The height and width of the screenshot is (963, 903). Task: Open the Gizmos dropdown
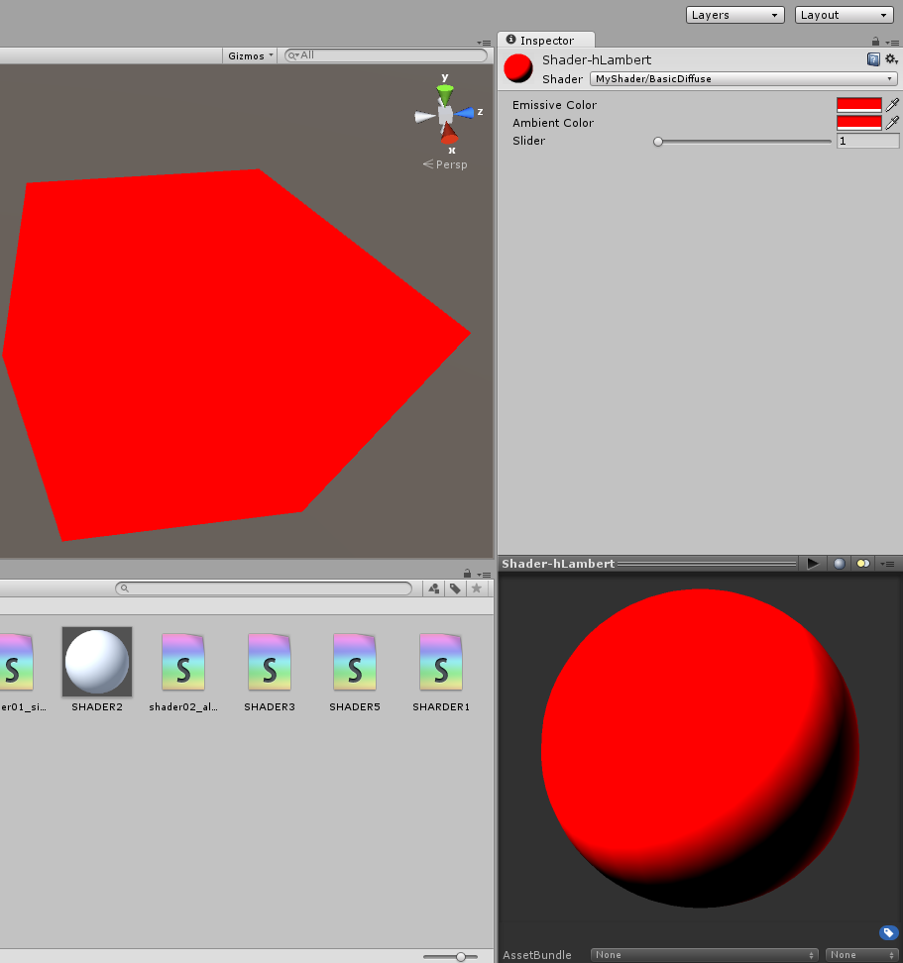point(250,55)
